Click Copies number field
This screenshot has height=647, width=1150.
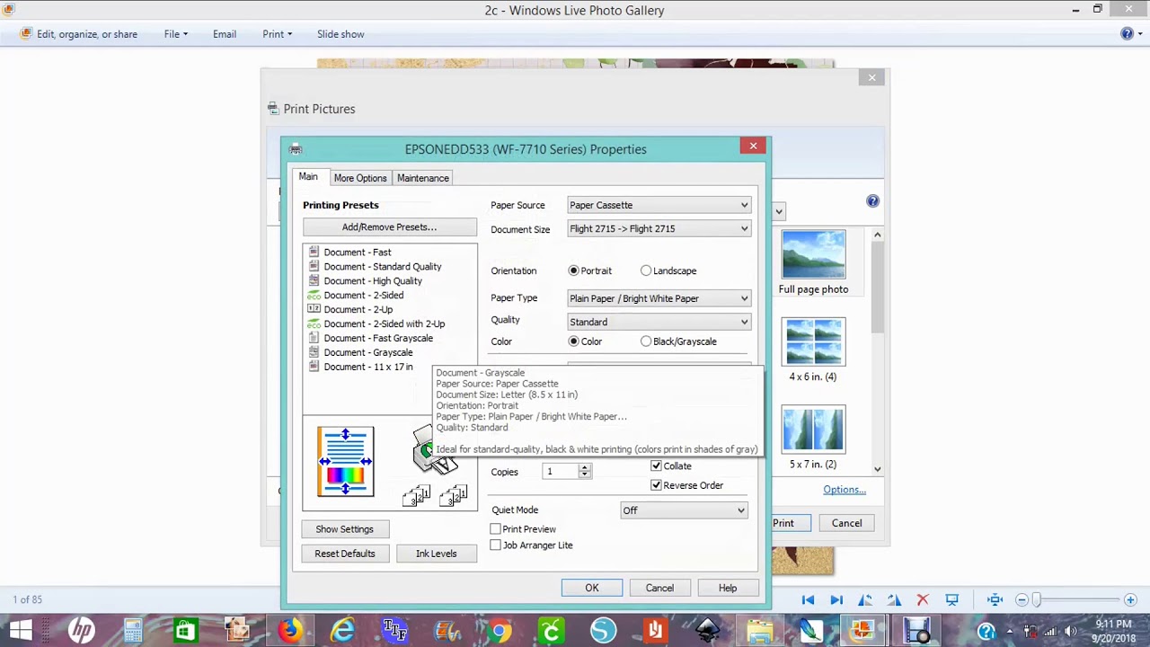click(561, 472)
